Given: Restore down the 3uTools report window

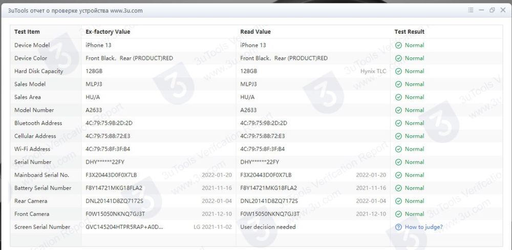Looking at the screenshot, I should pyautogui.click(x=492, y=10).
